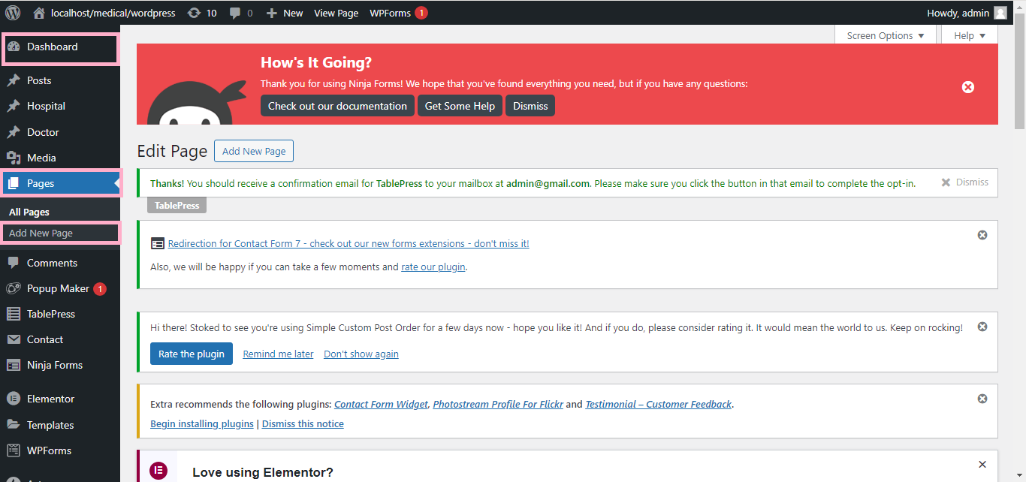Viewport: 1026px width, 482px height.
Task: Click the Begin installing plugins link
Action: pos(201,423)
